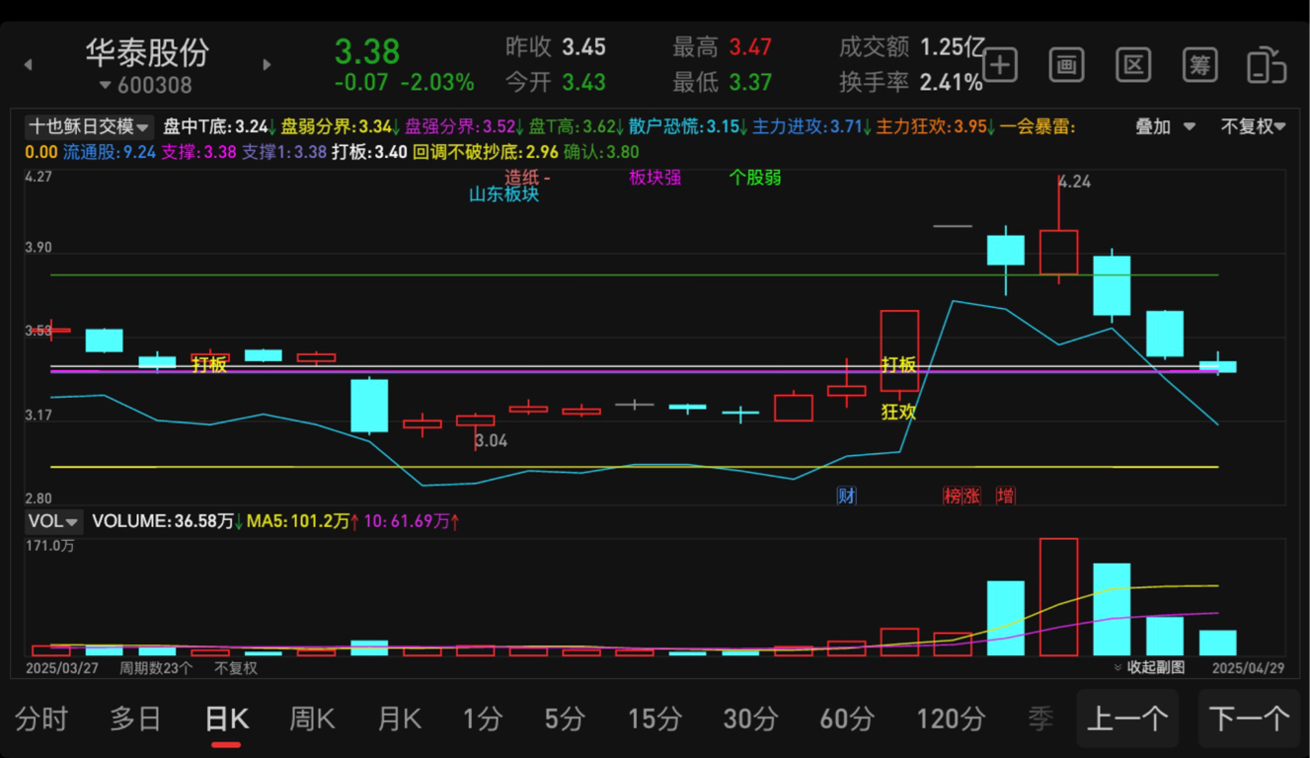Viewport: 1310px width, 758px height.
Task: Collapse sub-chart with 收起副图
Action: 1148,667
